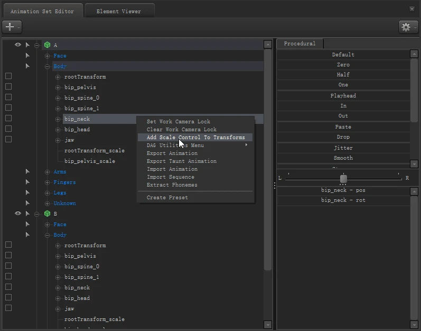Expand the Face group under A

coord(48,56)
